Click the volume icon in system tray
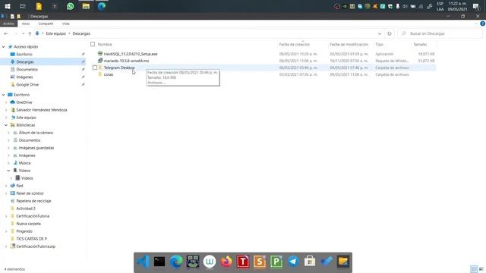 point(405,6)
